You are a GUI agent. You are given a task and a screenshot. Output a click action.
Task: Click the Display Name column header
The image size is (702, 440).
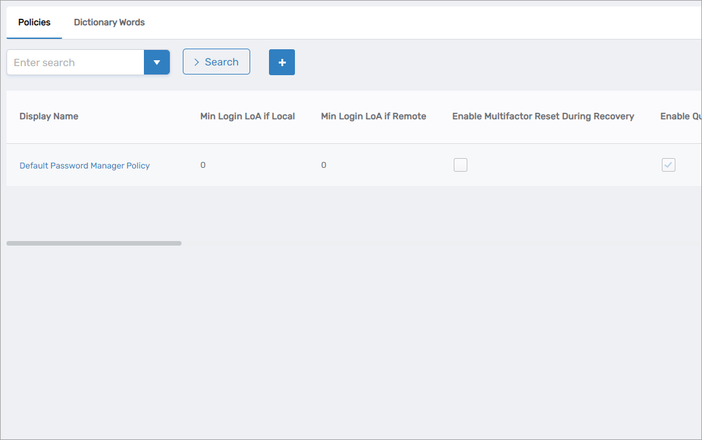point(49,116)
